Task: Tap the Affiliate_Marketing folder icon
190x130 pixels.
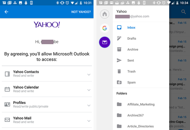Action: 119,104
